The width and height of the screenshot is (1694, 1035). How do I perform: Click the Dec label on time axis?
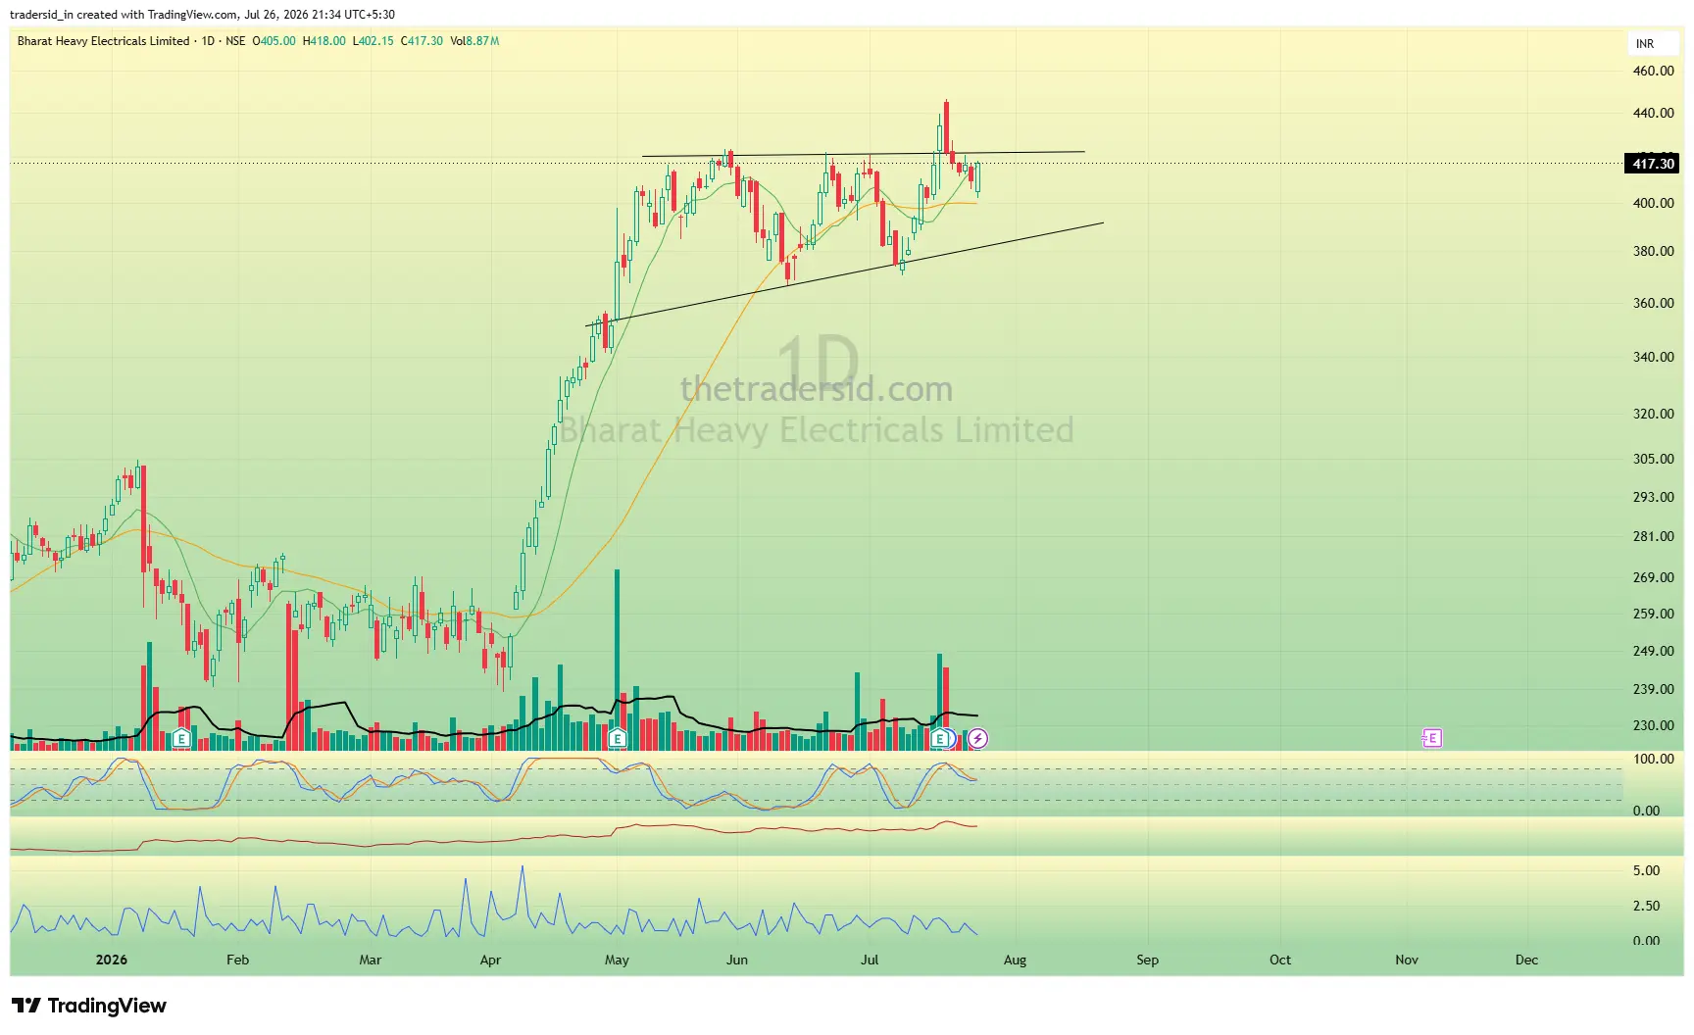pyautogui.click(x=1526, y=960)
